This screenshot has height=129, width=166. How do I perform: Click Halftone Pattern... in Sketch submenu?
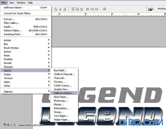click(64, 93)
